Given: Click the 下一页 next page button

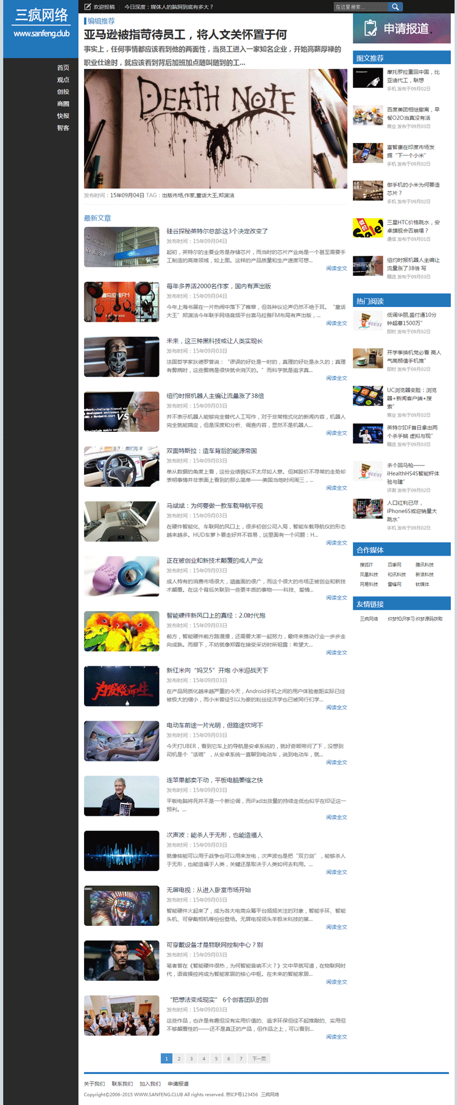Looking at the screenshot, I should (x=259, y=1059).
